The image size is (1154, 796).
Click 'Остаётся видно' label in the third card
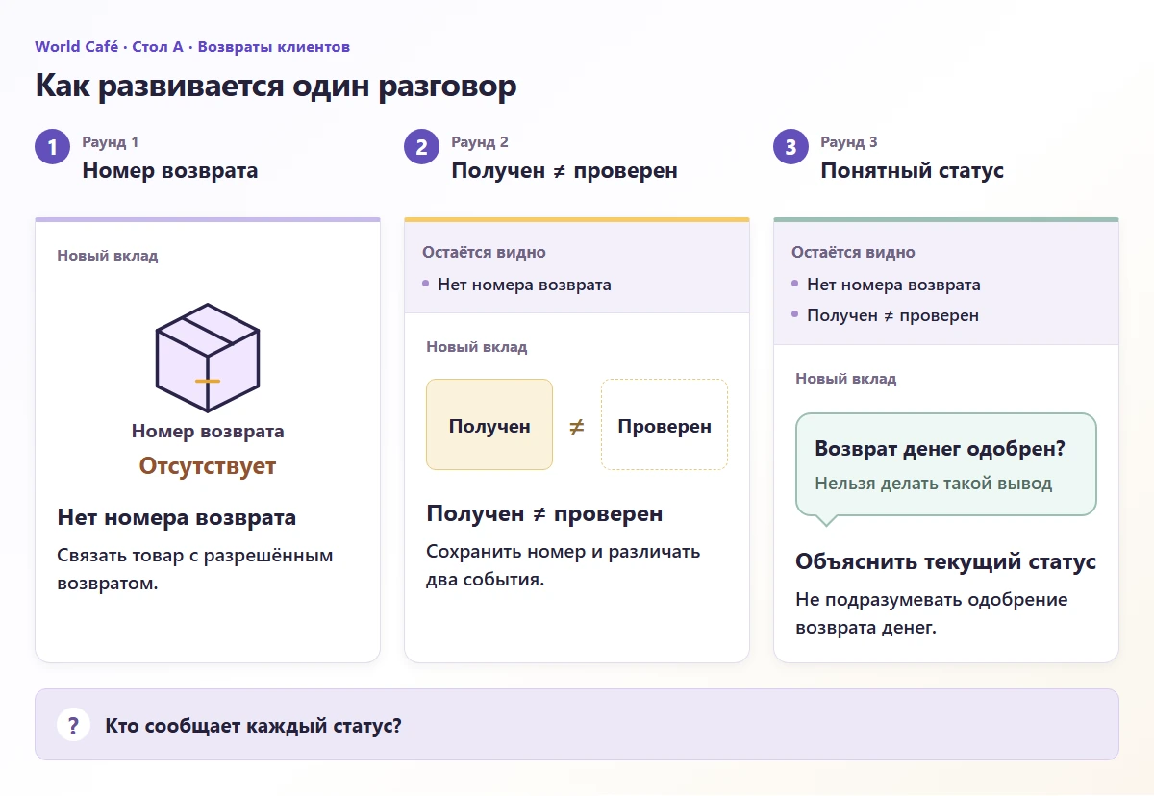pyautogui.click(x=853, y=253)
